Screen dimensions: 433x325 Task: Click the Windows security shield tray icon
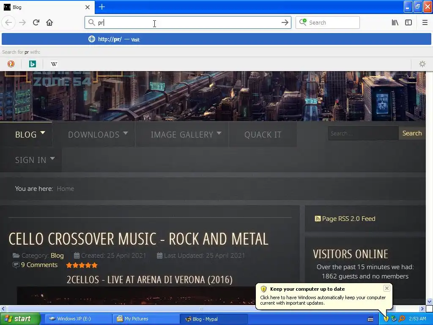click(386, 319)
